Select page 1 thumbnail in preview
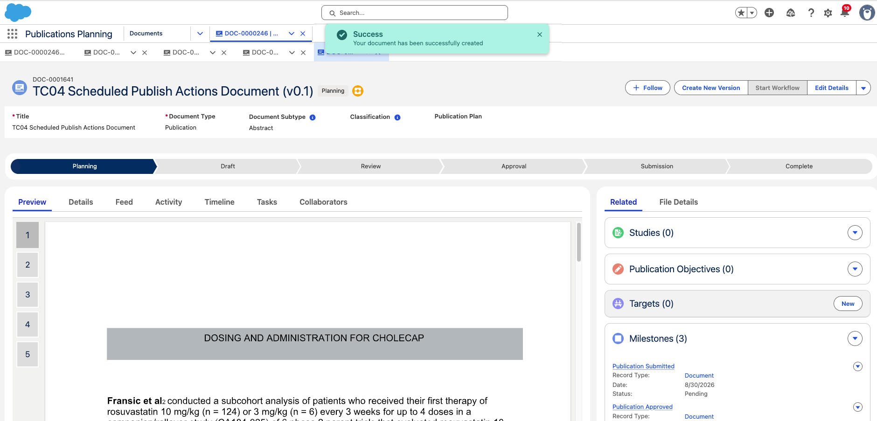 coord(28,235)
